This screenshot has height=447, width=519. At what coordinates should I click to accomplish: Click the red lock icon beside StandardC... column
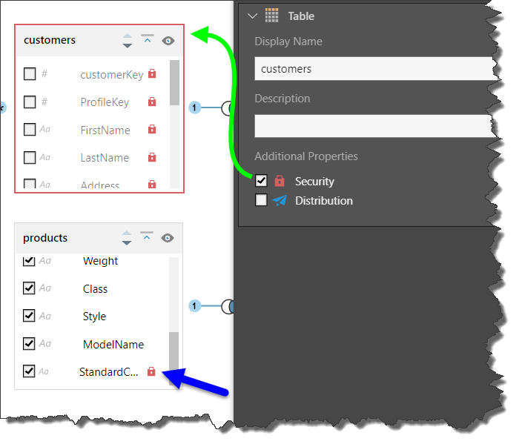tap(151, 371)
